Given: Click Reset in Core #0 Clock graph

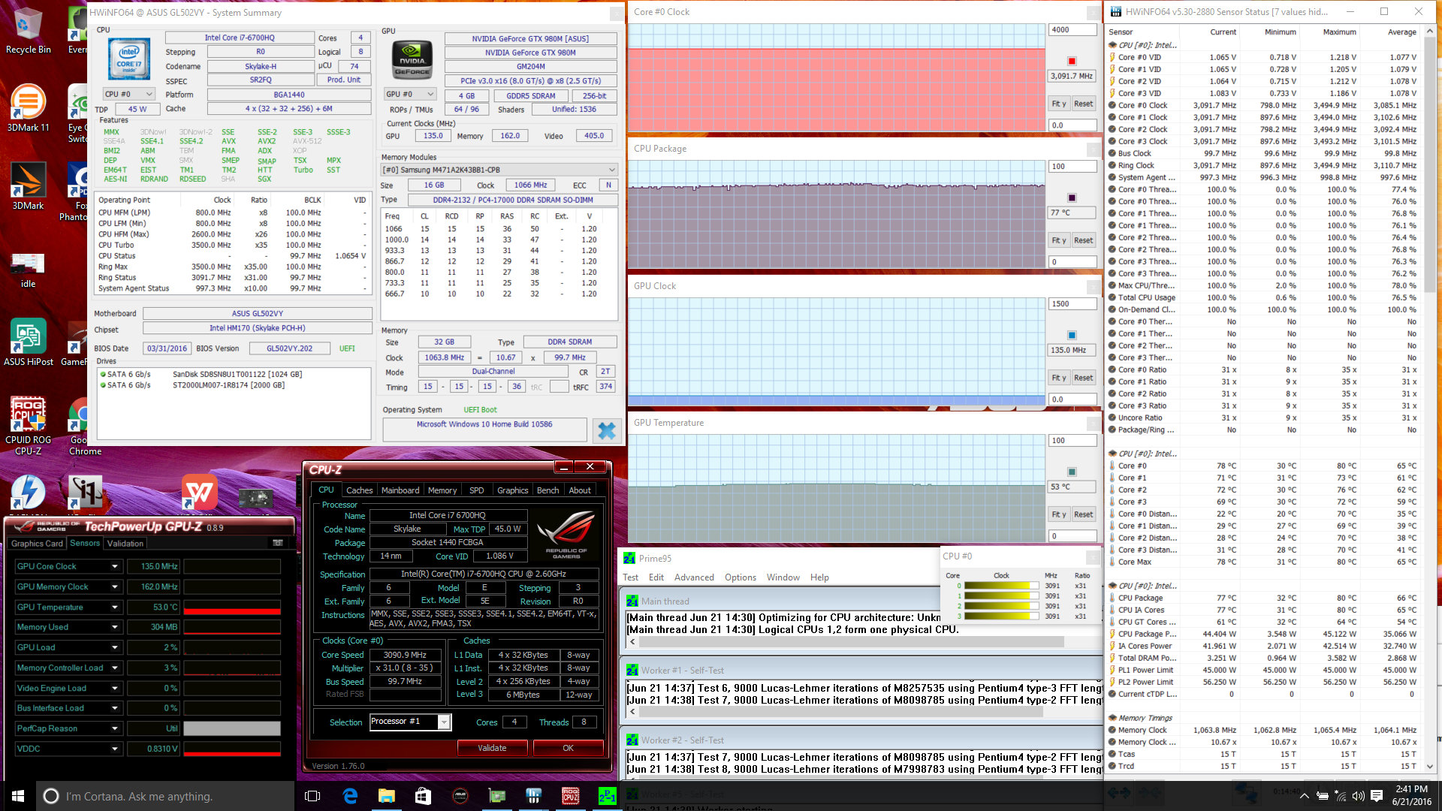Looking at the screenshot, I should (x=1083, y=104).
